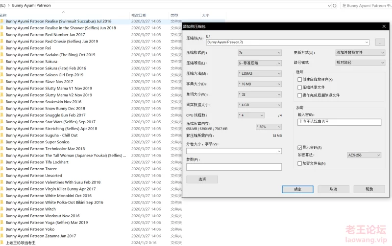392x246 pixels.
Task: Click folder icon of Zatanna Jan 2017
Action: pos(2,236)
